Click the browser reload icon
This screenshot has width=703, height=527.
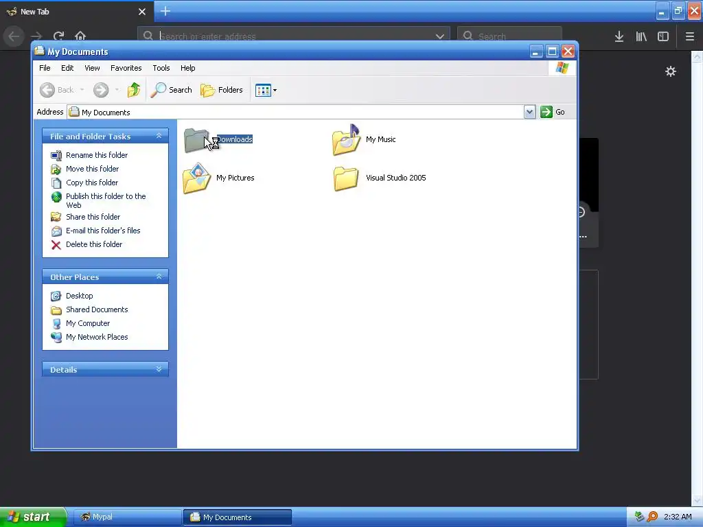(x=59, y=36)
